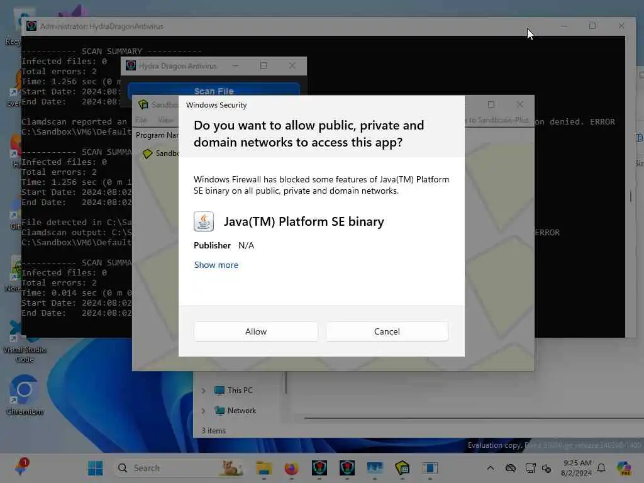
Task: Open the Chromium desktop shortcut
Action: click(x=25, y=395)
